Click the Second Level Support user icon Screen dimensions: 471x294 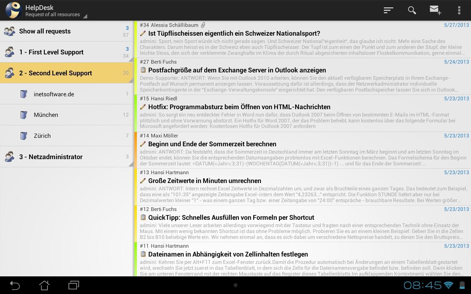10,73
